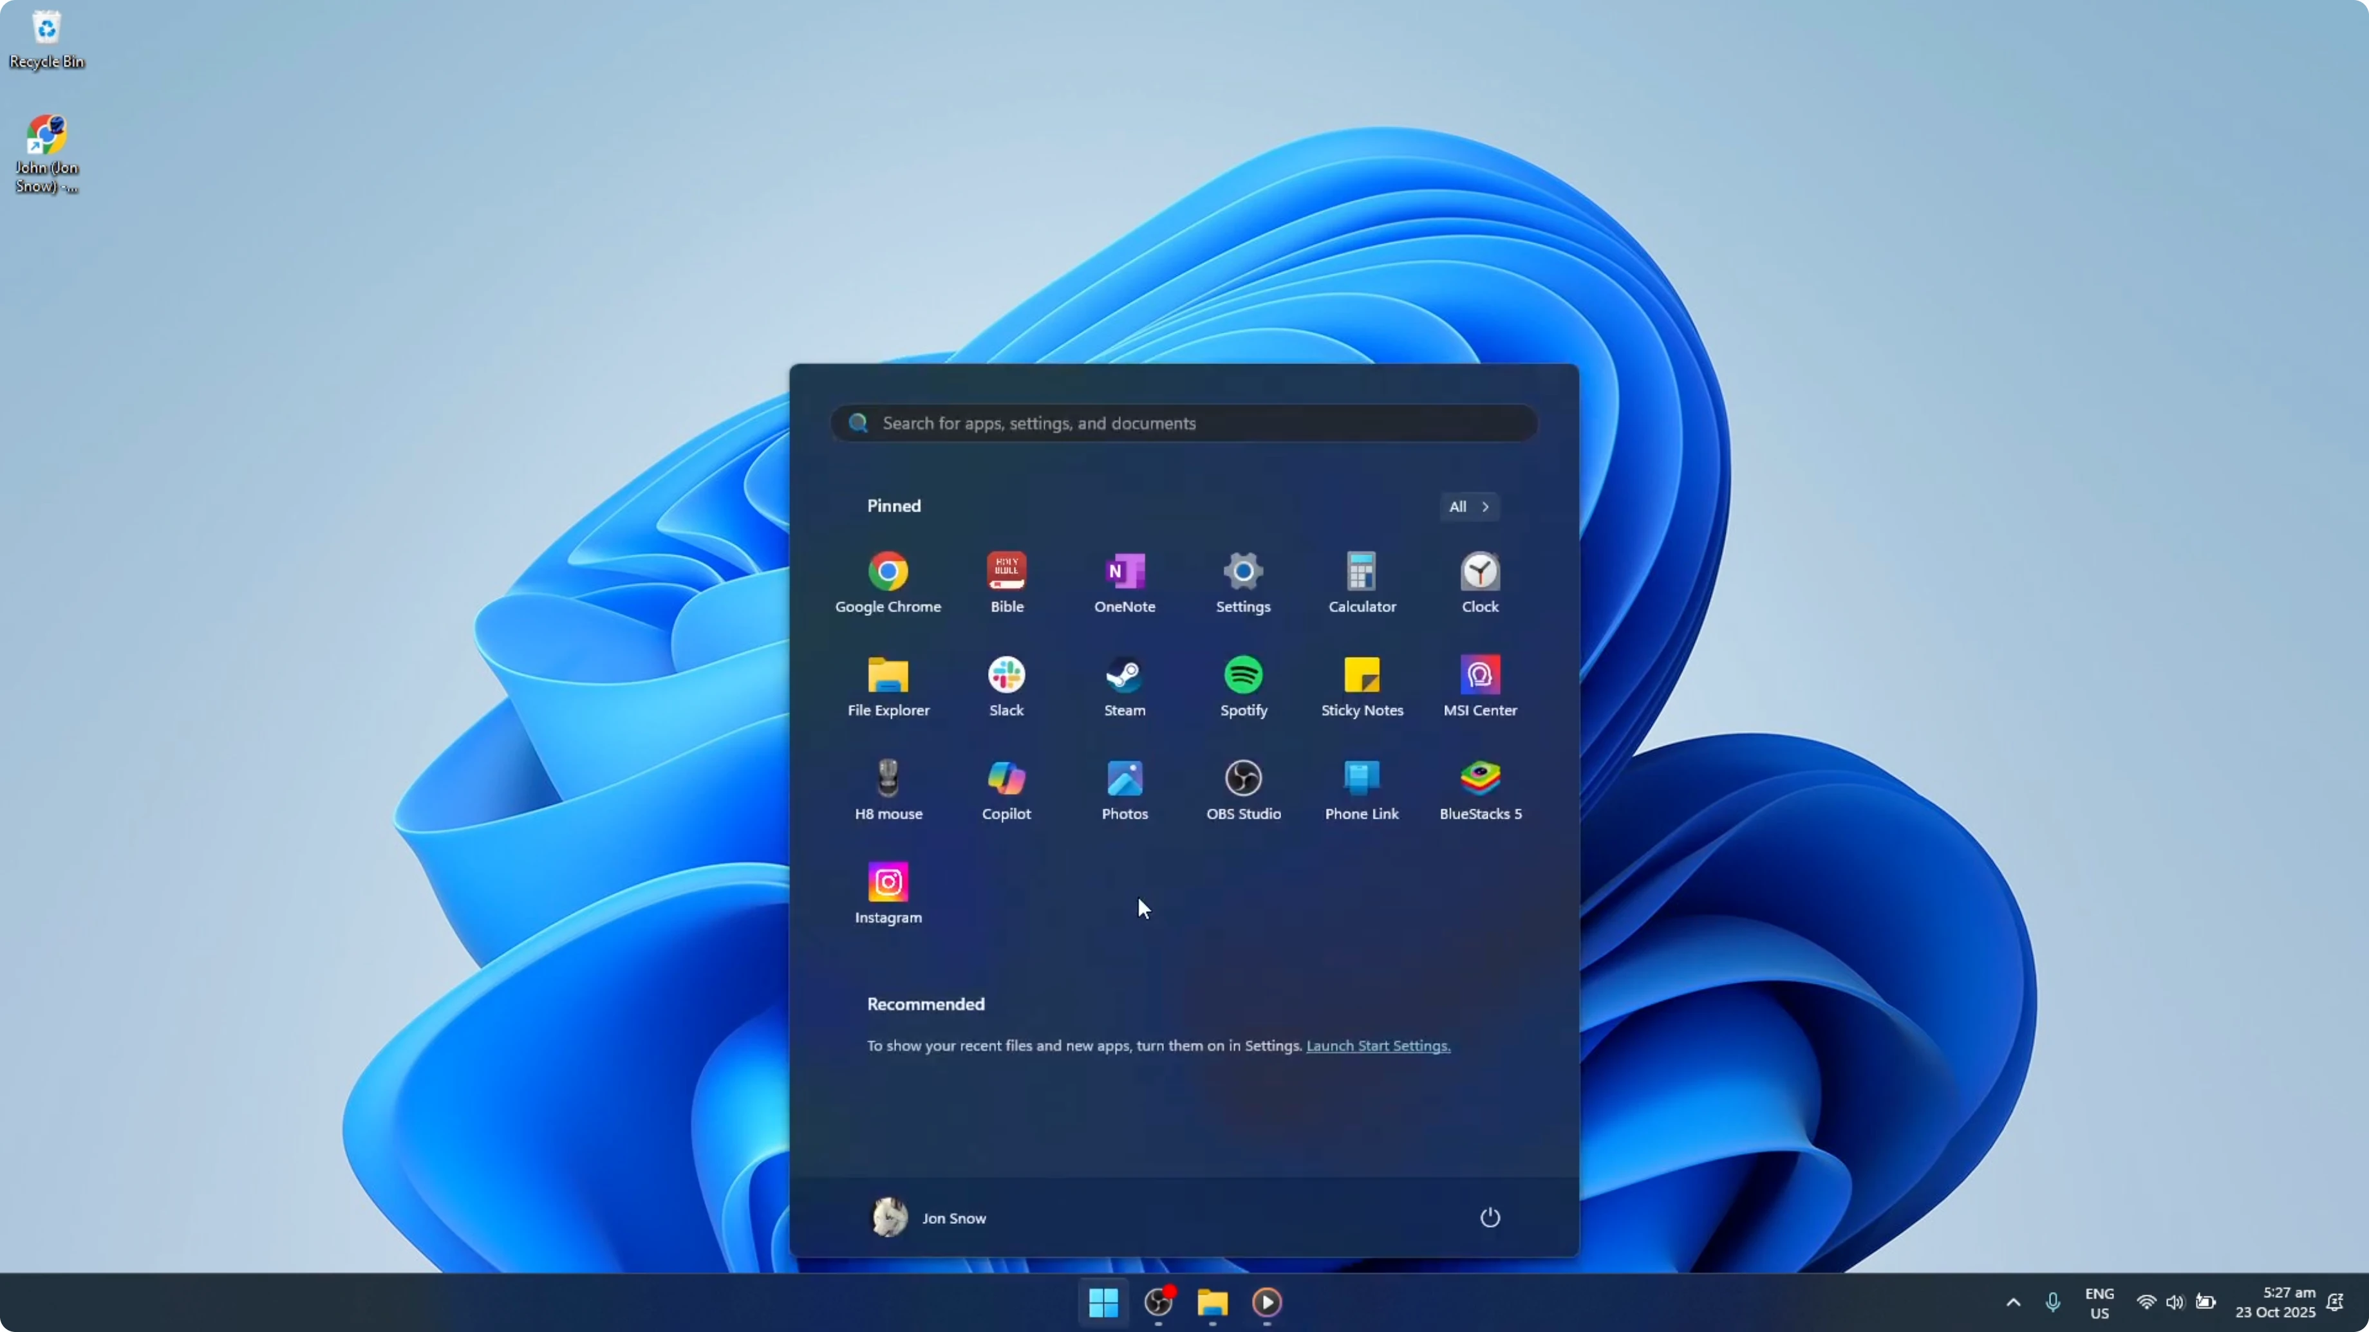This screenshot has height=1332, width=2369.
Task: Launch Calculator
Action: 1361,583
